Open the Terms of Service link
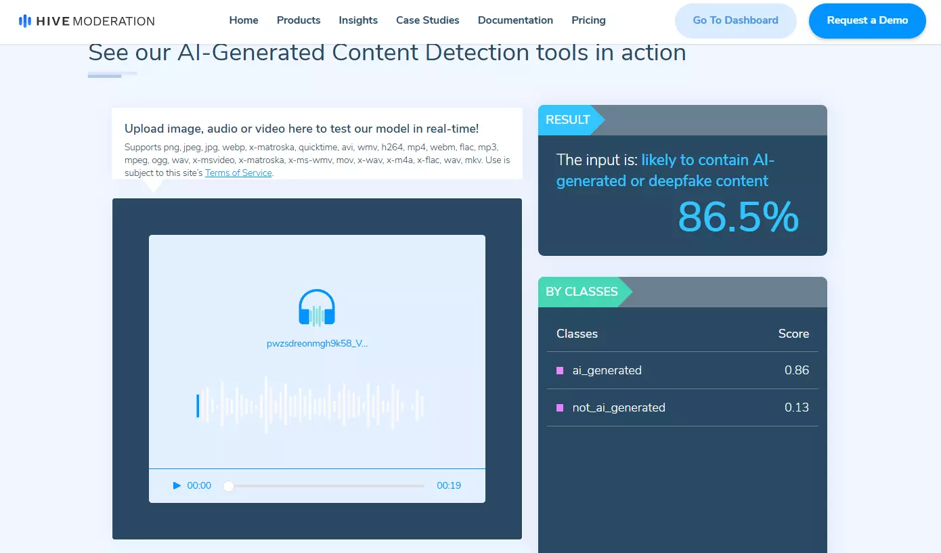 pos(238,173)
